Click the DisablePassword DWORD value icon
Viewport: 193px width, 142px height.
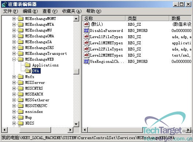point(86,31)
